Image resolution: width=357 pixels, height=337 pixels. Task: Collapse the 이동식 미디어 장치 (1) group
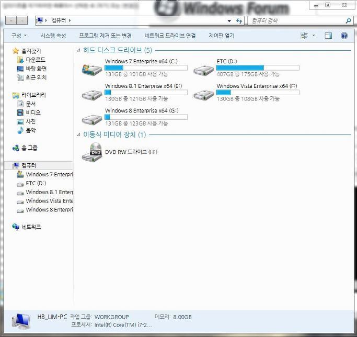coord(78,134)
